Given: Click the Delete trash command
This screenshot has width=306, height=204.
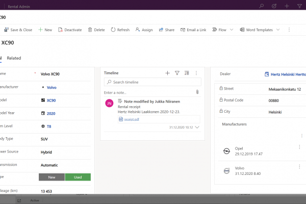Looking at the screenshot, I should click(x=96, y=30).
